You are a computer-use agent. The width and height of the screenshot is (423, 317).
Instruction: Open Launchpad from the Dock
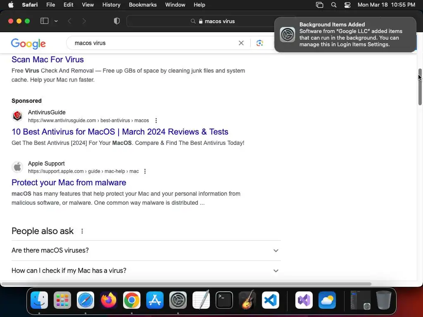pos(62,300)
